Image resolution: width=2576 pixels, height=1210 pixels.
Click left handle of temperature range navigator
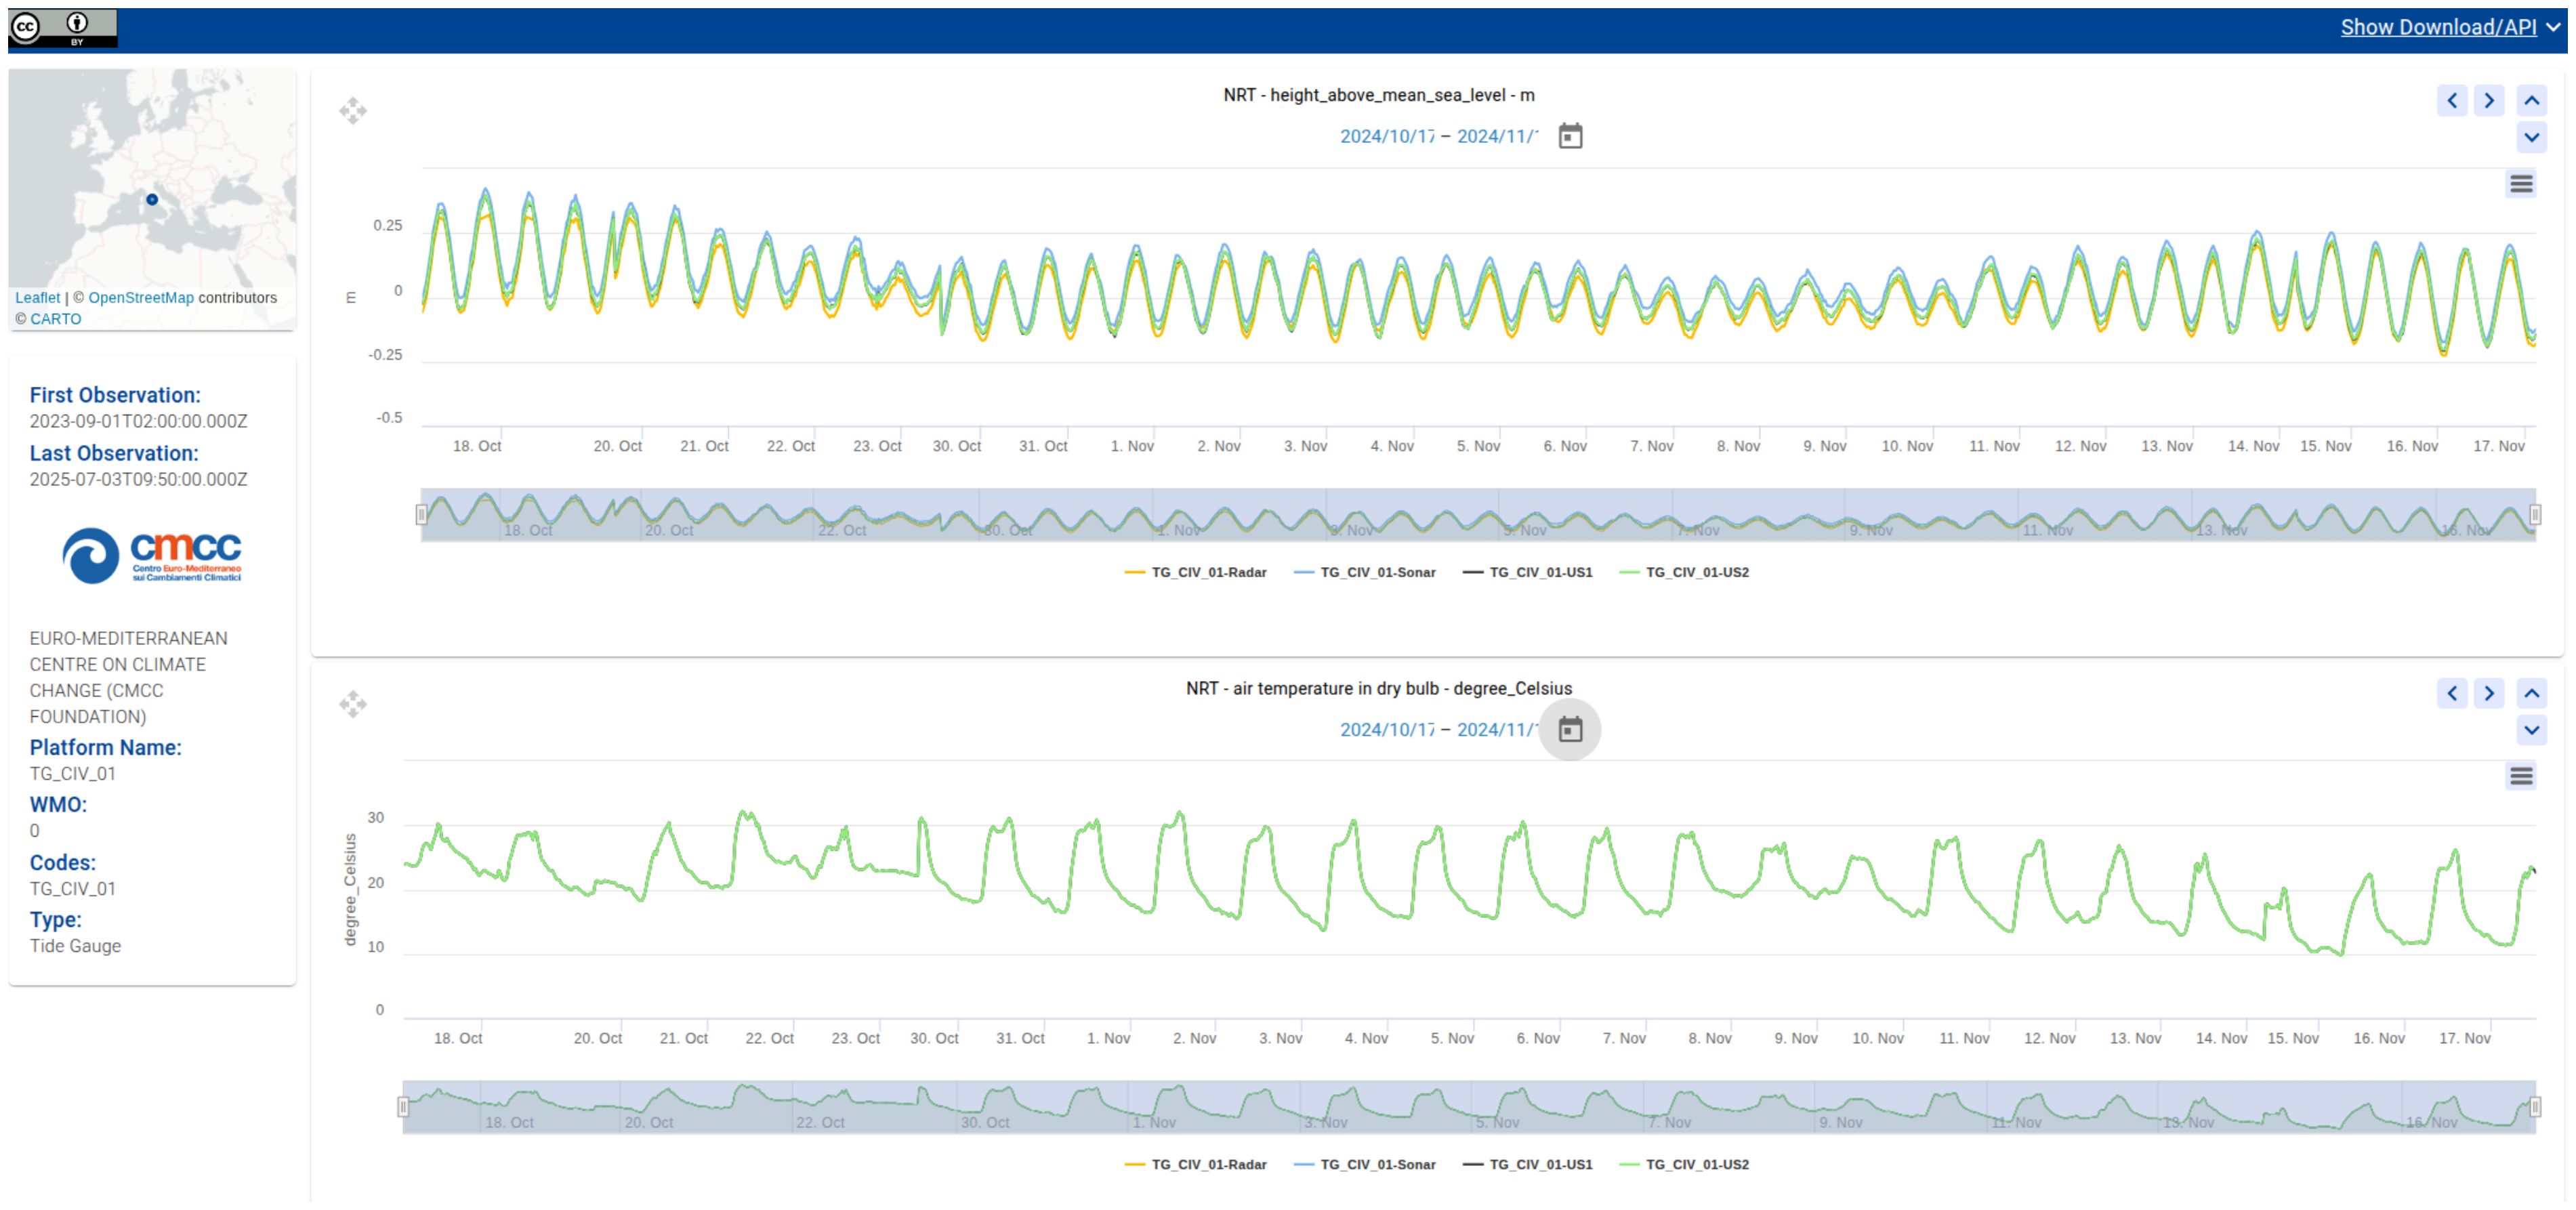[x=403, y=1106]
